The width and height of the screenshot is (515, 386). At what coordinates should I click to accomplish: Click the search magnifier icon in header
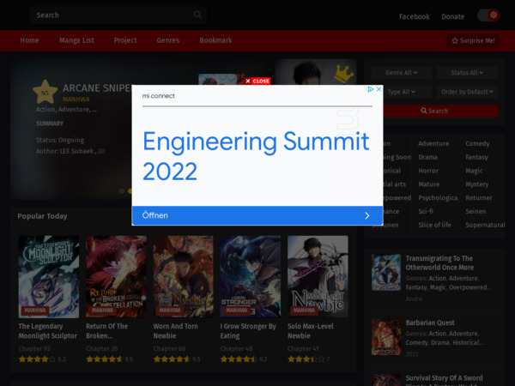coord(197,15)
